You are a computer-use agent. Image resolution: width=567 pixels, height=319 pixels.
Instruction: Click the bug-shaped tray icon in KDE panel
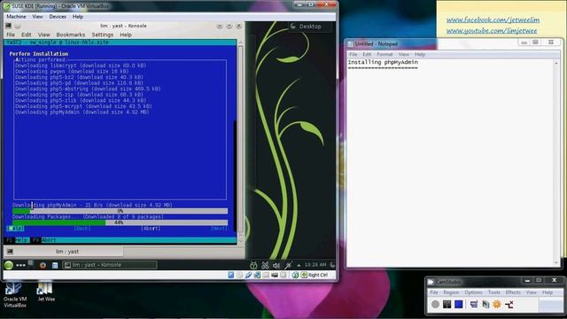pos(253,265)
